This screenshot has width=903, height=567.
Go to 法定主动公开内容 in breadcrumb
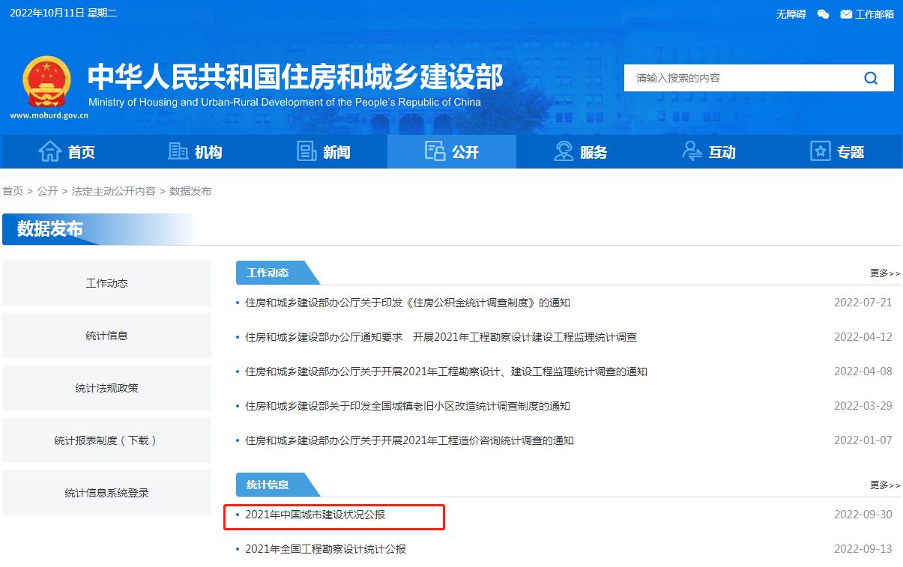point(114,191)
